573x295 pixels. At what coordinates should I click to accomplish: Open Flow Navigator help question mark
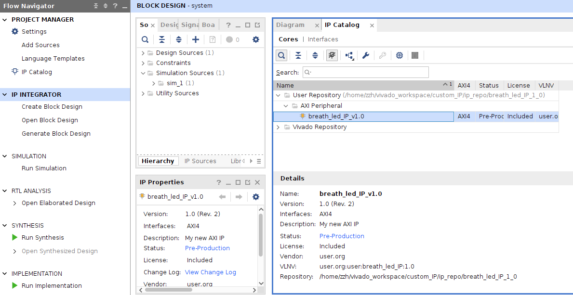click(x=115, y=6)
